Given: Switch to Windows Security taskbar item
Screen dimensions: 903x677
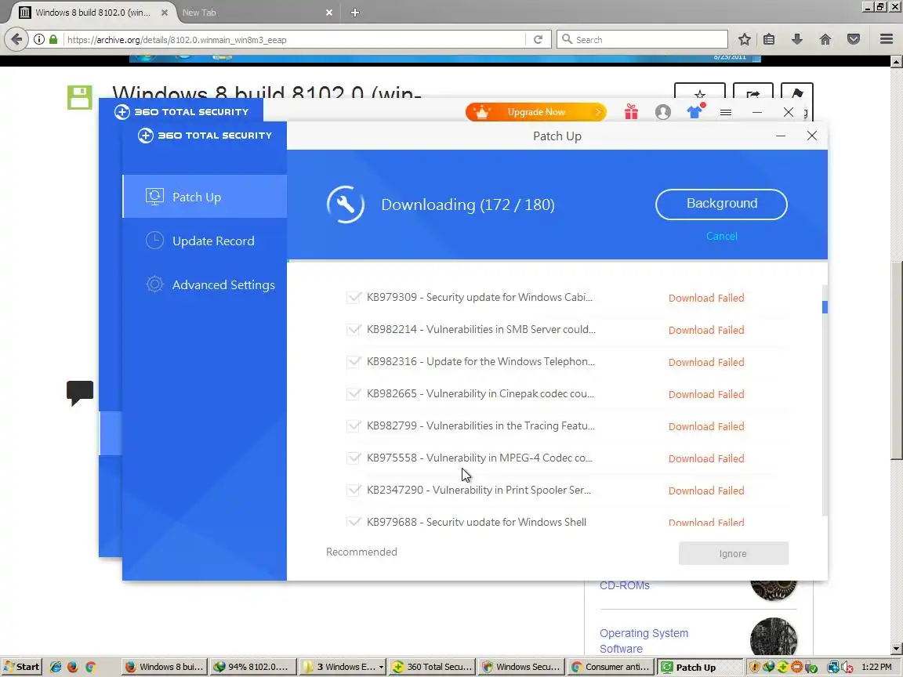Looking at the screenshot, I should point(521,667).
